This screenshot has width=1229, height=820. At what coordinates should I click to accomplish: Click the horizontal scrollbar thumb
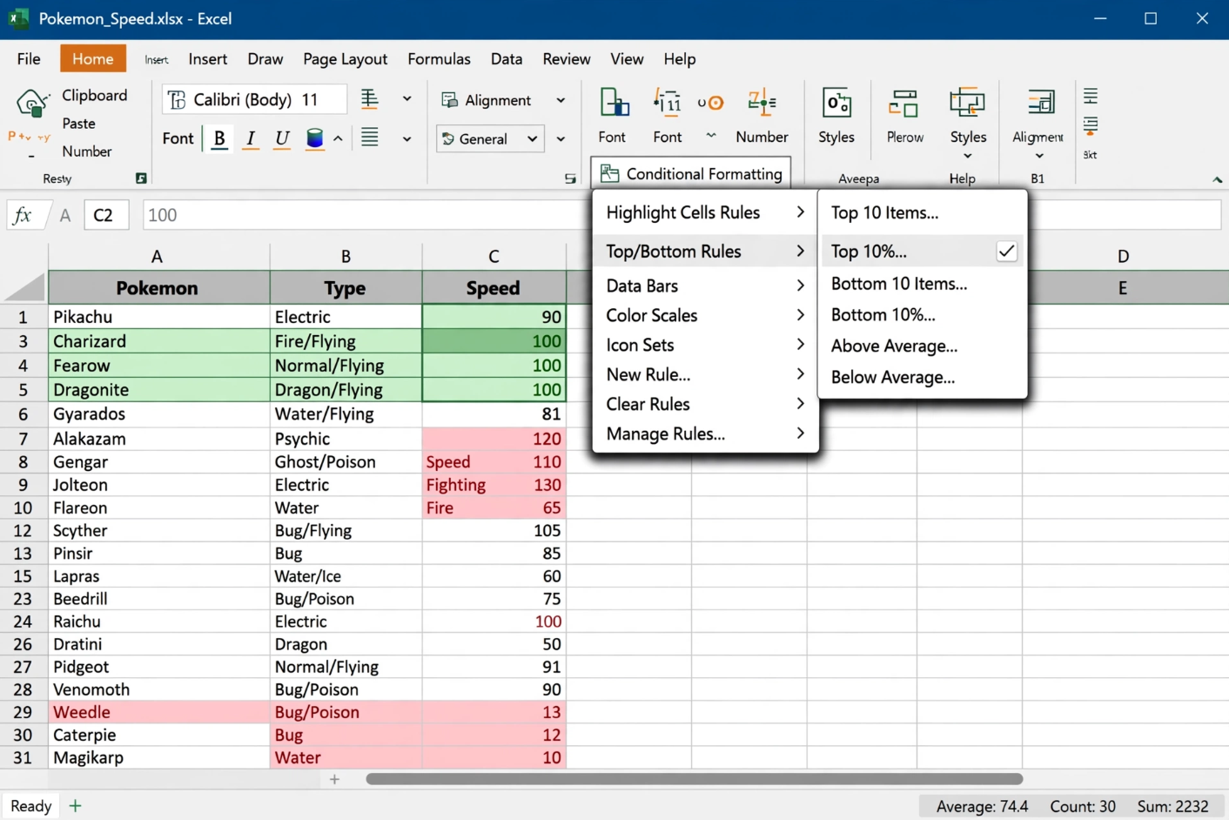pos(695,779)
